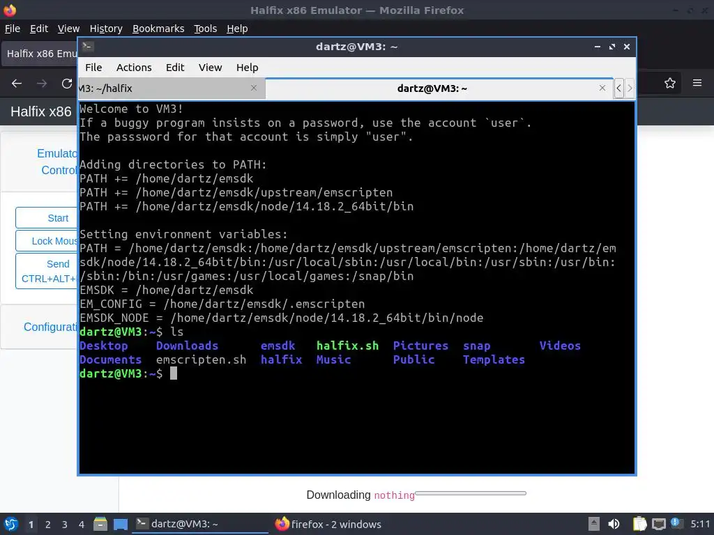Switch to workspace 1
Screen dimensions: 714x535
[x=31, y=525]
